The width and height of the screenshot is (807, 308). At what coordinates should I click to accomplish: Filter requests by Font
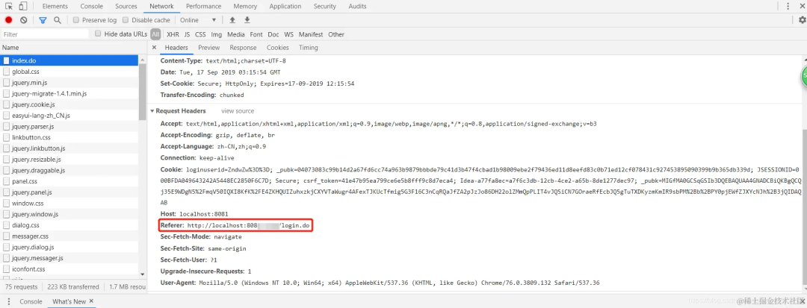point(256,34)
